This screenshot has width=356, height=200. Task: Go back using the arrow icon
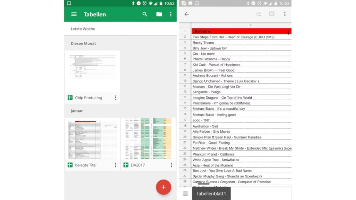(187, 14)
